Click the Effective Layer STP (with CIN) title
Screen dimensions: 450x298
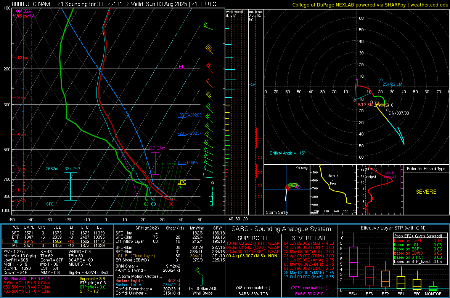click(393, 228)
